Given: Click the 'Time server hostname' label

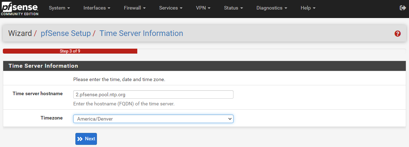Looking at the screenshot, I should coord(38,93).
